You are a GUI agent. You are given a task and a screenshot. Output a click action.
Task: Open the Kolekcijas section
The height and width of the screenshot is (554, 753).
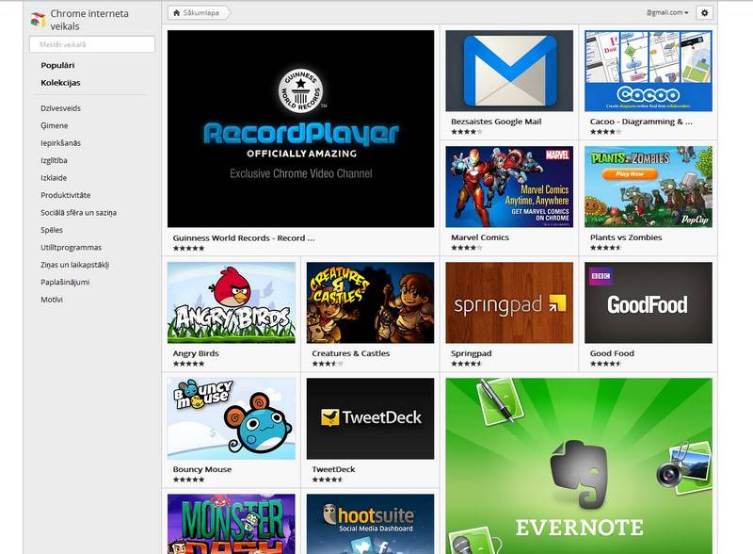60,83
